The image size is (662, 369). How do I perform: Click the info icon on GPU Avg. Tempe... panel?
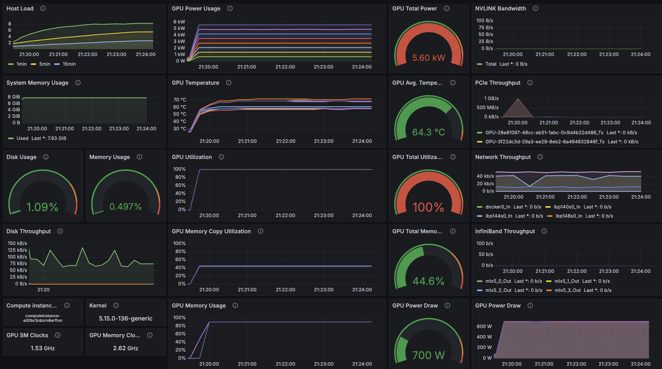(x=453, y=83)
